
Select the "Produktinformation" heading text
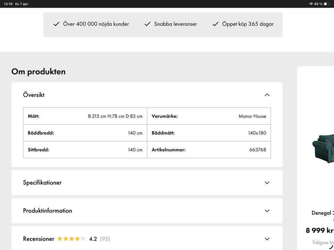coord(47,211)
